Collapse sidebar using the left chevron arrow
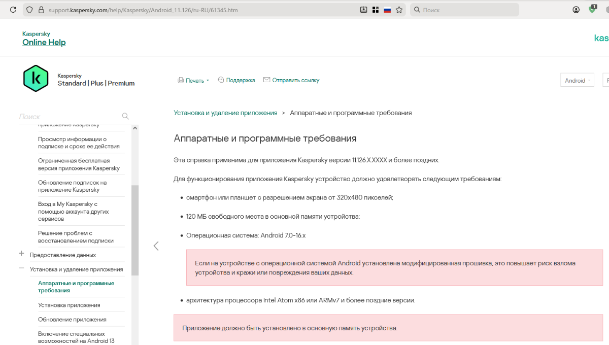The height and width of the screenshot is (345, 609). tap(156, 246)
